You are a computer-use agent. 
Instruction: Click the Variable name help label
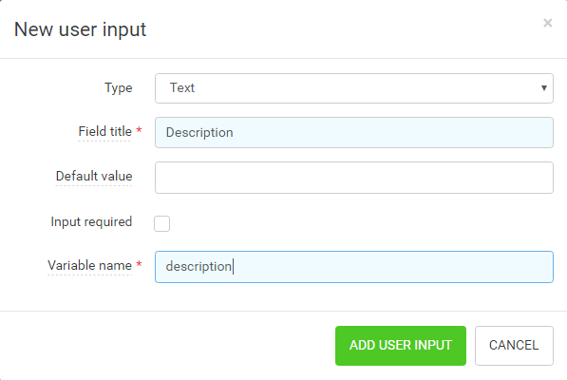pyautogui.click(x=89, y=265)
